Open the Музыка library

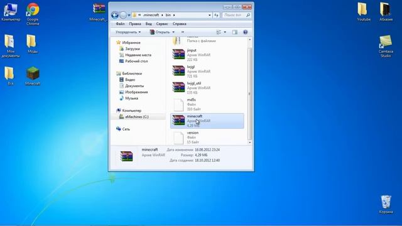tap(131, 98)
